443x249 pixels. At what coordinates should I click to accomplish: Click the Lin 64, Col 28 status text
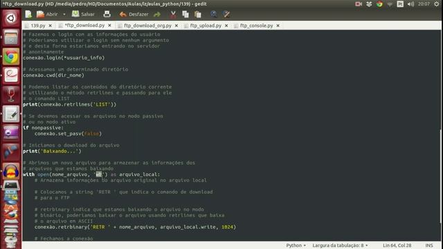[x=397, y=246]
